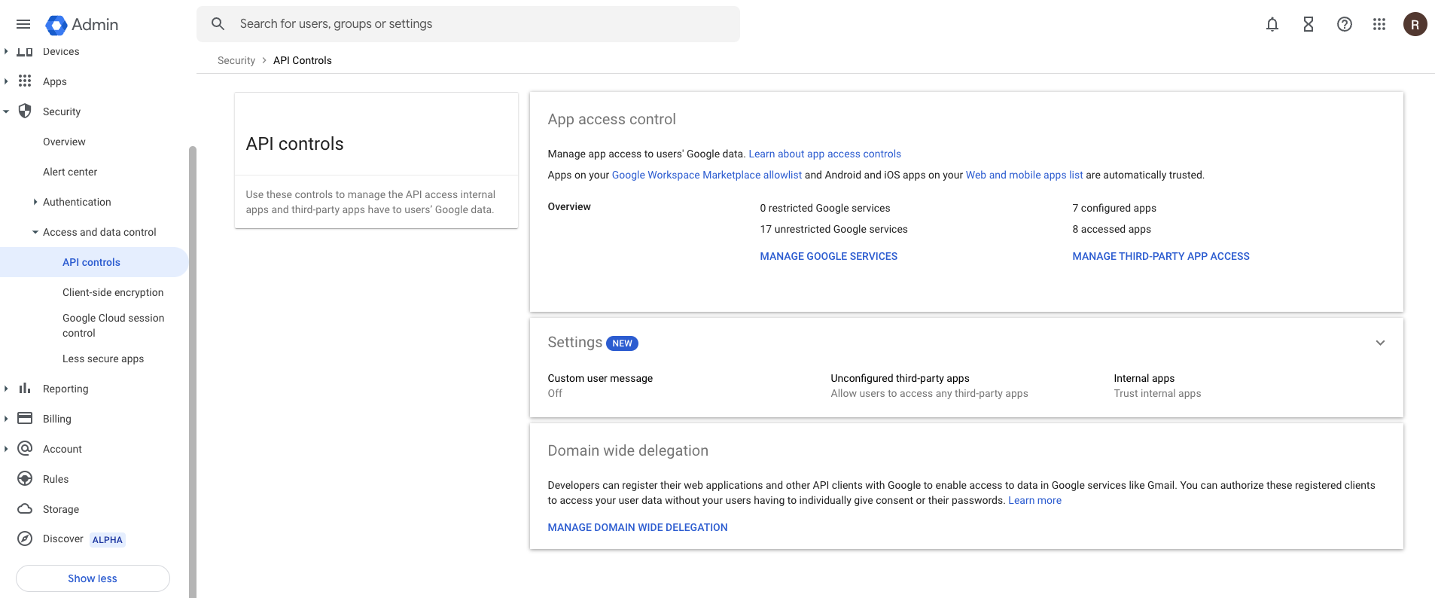Click the Reporting label in sidebar
This screenshot has height=598, width=1435.
coord(66,389)
